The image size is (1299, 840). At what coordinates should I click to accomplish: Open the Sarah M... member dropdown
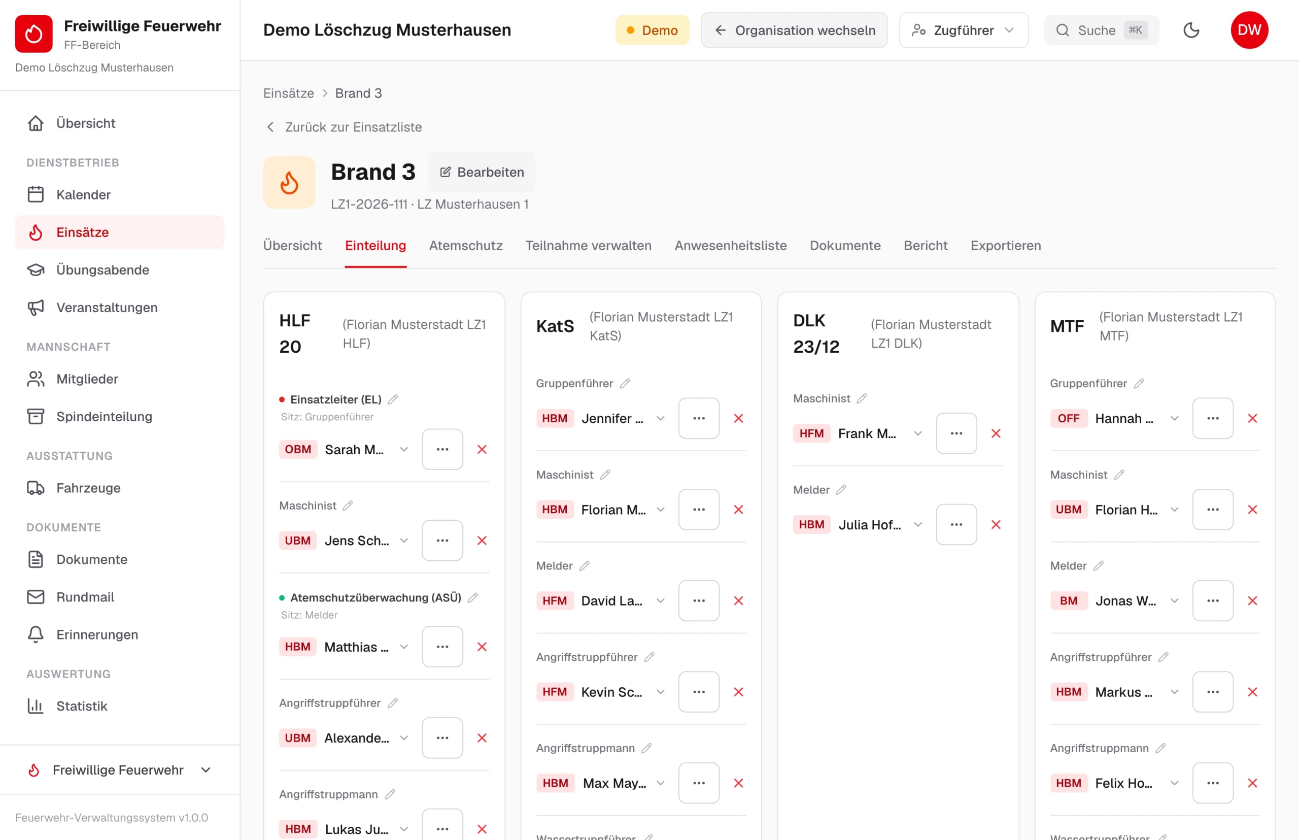[344, 450]
